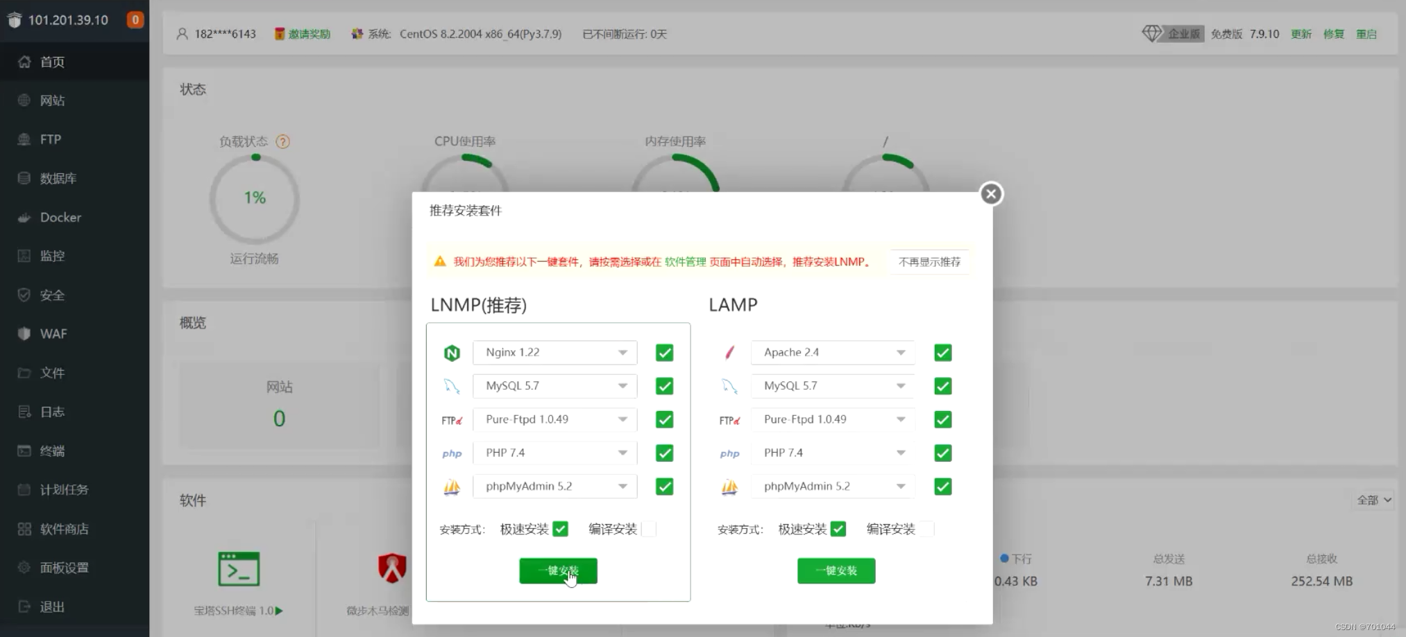Open LNMP Pure-Ftpd 1.0.49 dropdown
The image size is (1406, 637).
point(554,419)
